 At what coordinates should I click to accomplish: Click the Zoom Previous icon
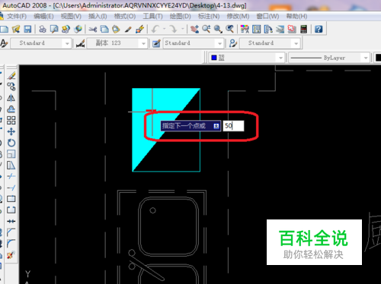click(x=229, y=29)
